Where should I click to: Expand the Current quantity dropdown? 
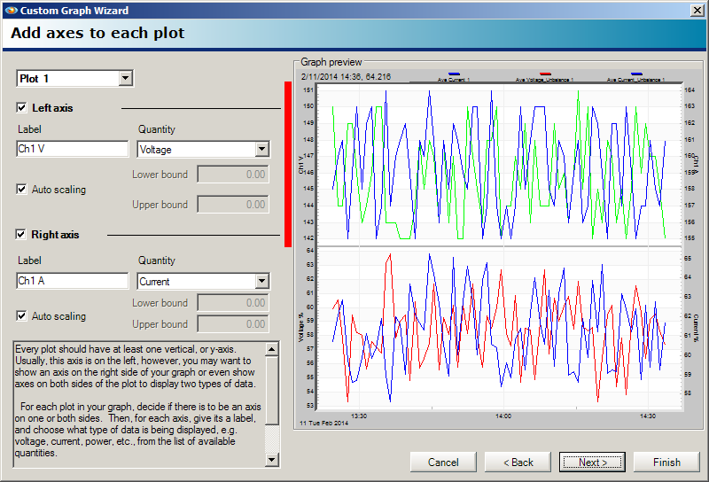(261, 282)
